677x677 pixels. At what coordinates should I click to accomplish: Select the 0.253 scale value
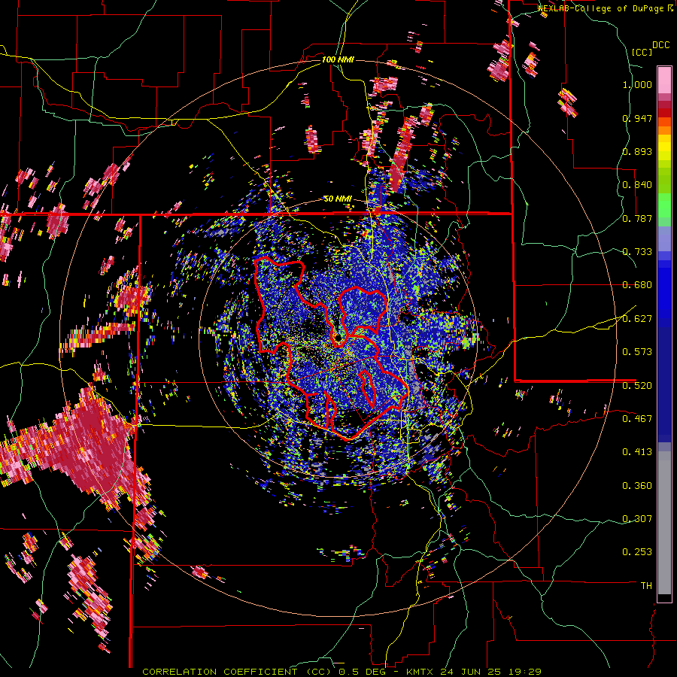tap(637, 552)
